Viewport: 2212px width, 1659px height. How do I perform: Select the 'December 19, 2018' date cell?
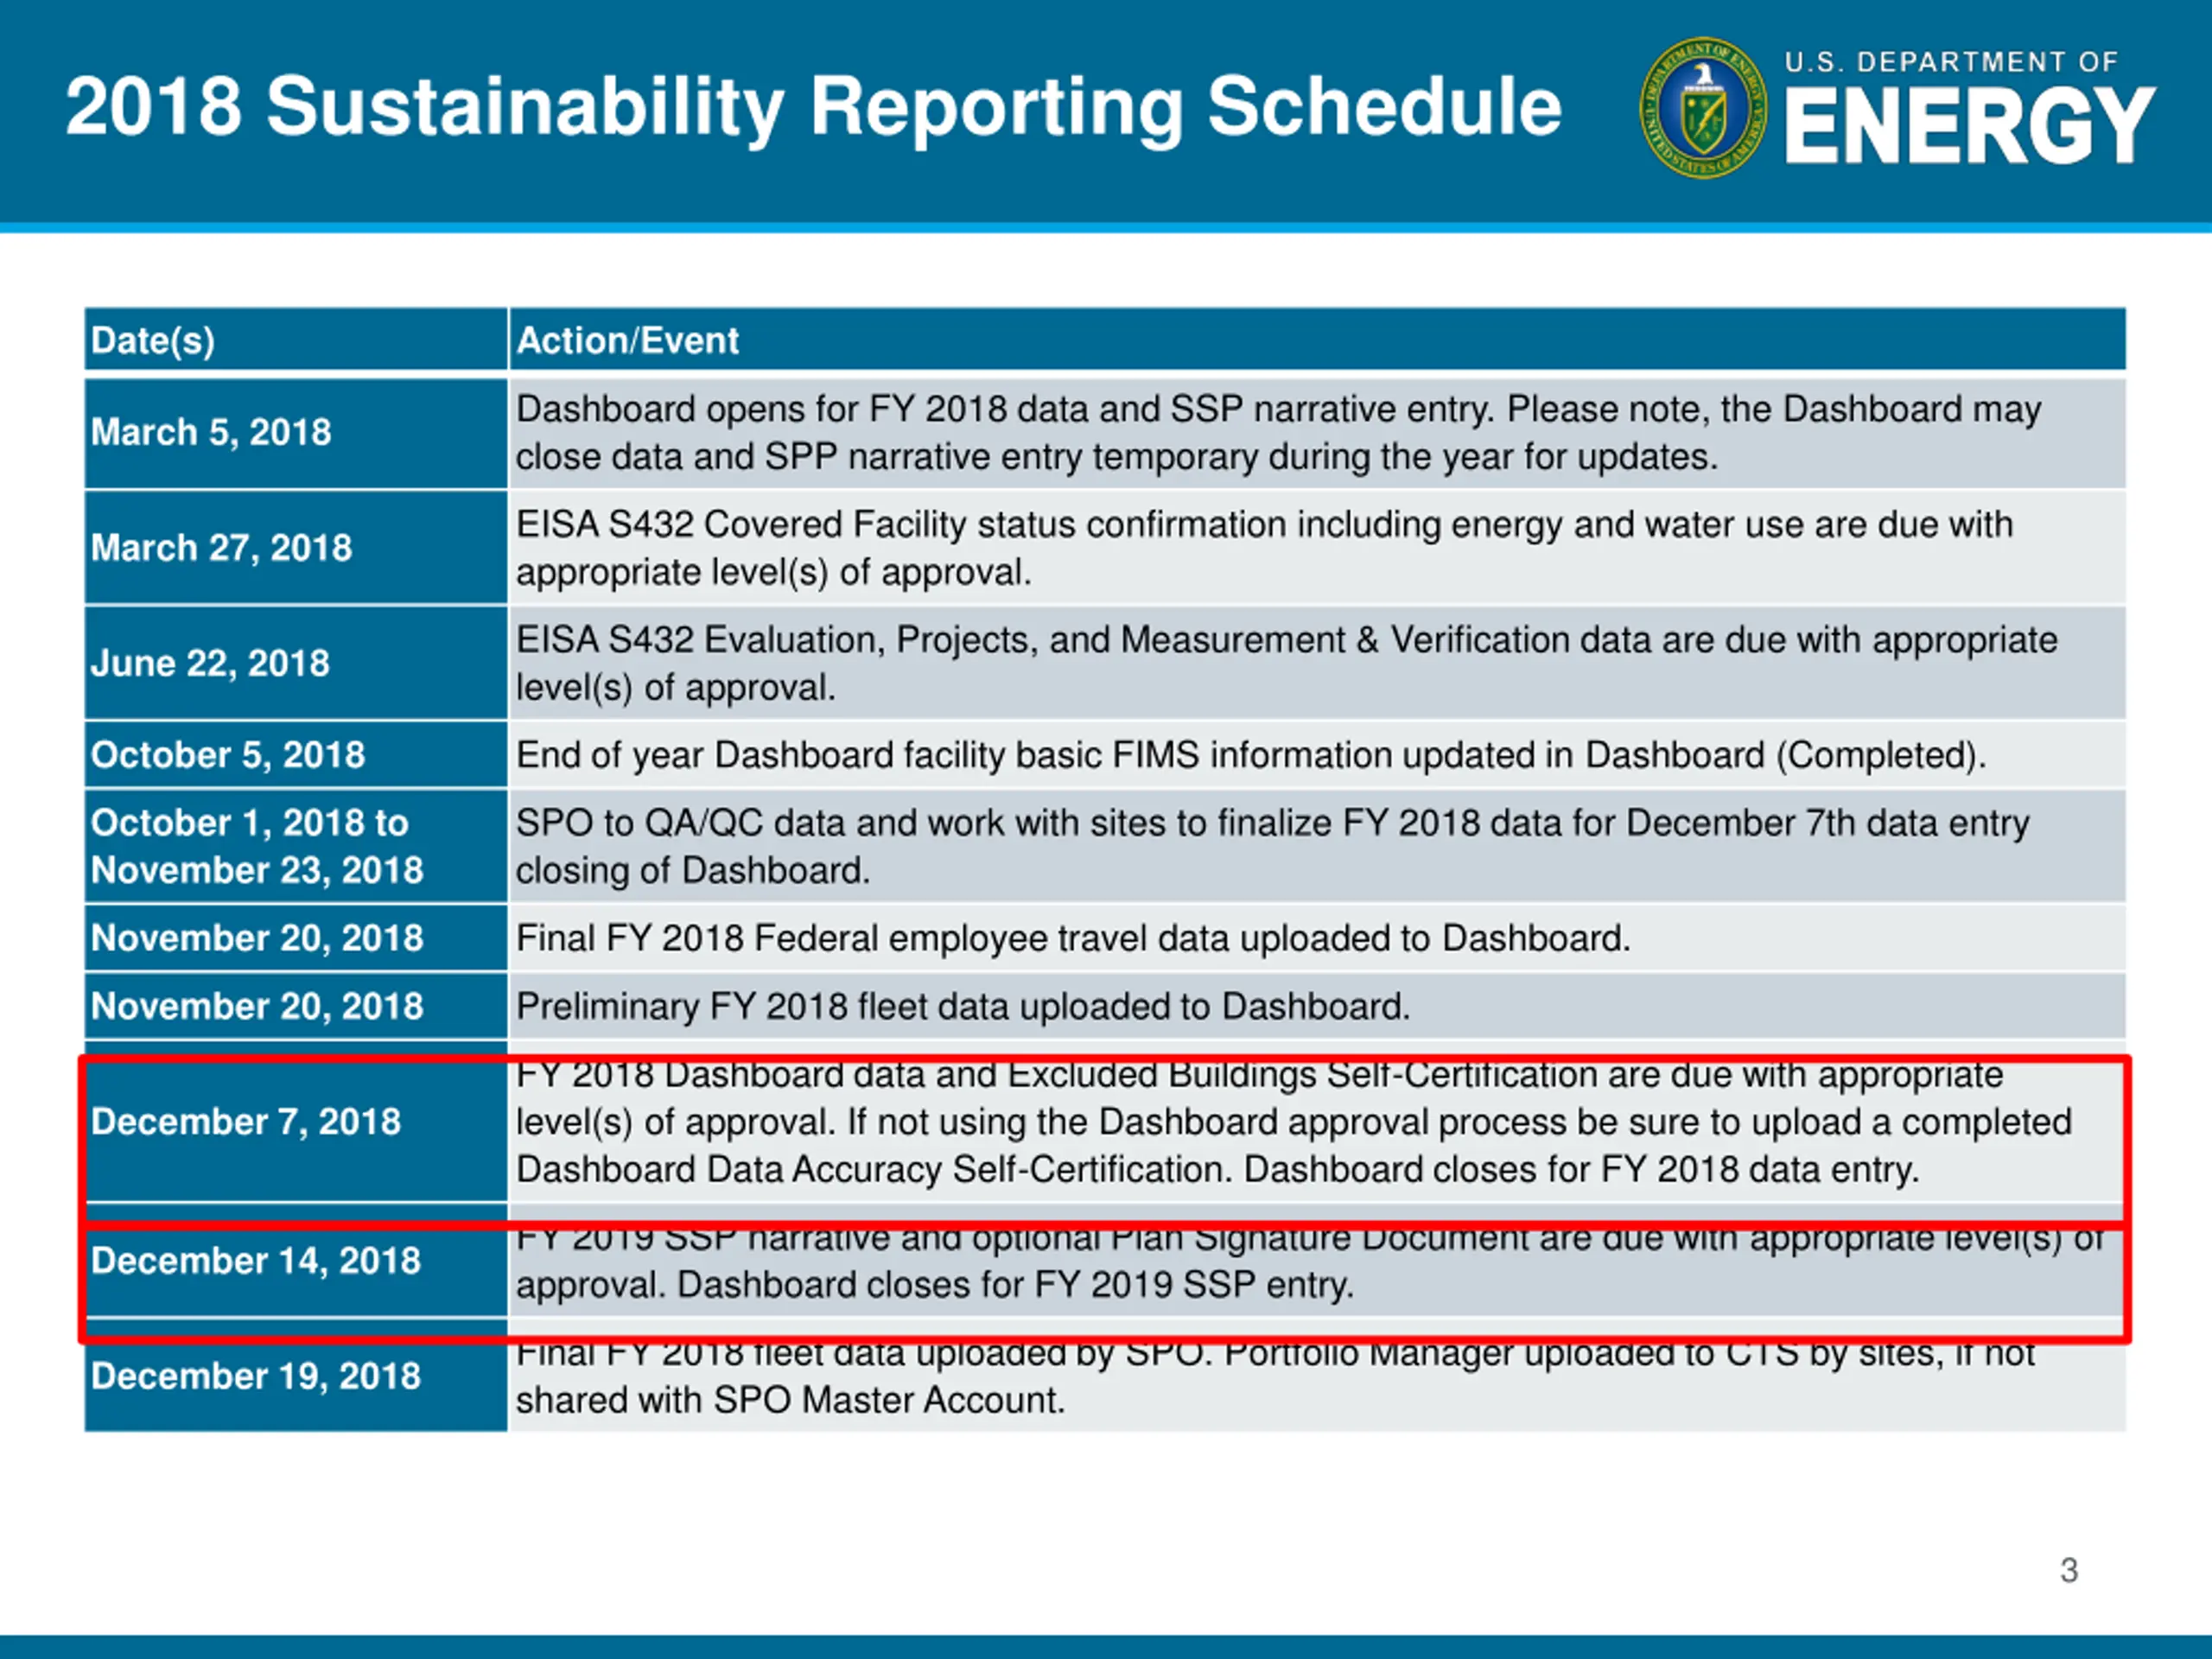296,1376
